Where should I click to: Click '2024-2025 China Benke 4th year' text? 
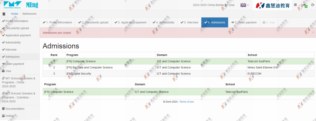[214, 5]
